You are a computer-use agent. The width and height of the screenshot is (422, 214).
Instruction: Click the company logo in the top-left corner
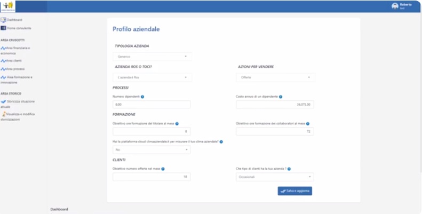coord(7,6)
